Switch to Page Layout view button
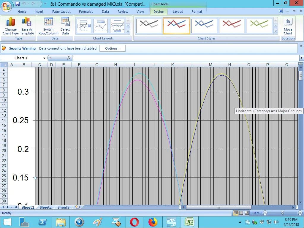Image resolution: width=304 pixels, height=228 pixels. (241, 213)
